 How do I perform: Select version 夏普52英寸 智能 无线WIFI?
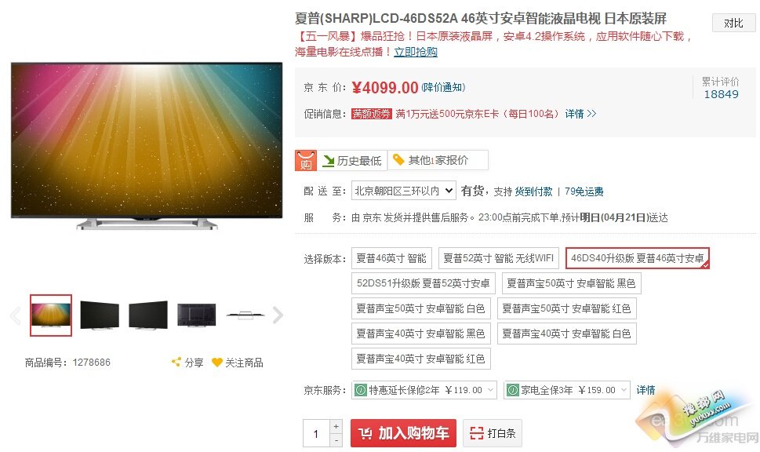click(x=498, y=258)
